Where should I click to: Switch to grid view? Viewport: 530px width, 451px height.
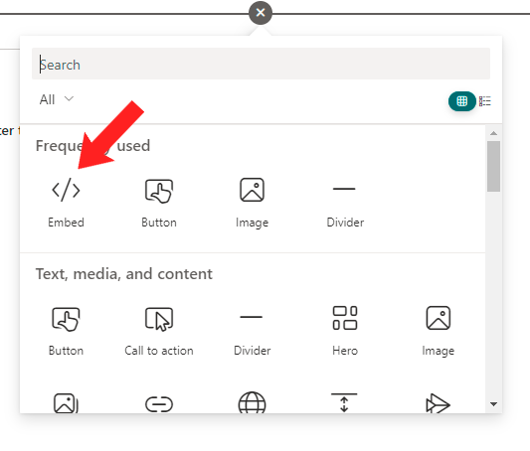point(462,101)
